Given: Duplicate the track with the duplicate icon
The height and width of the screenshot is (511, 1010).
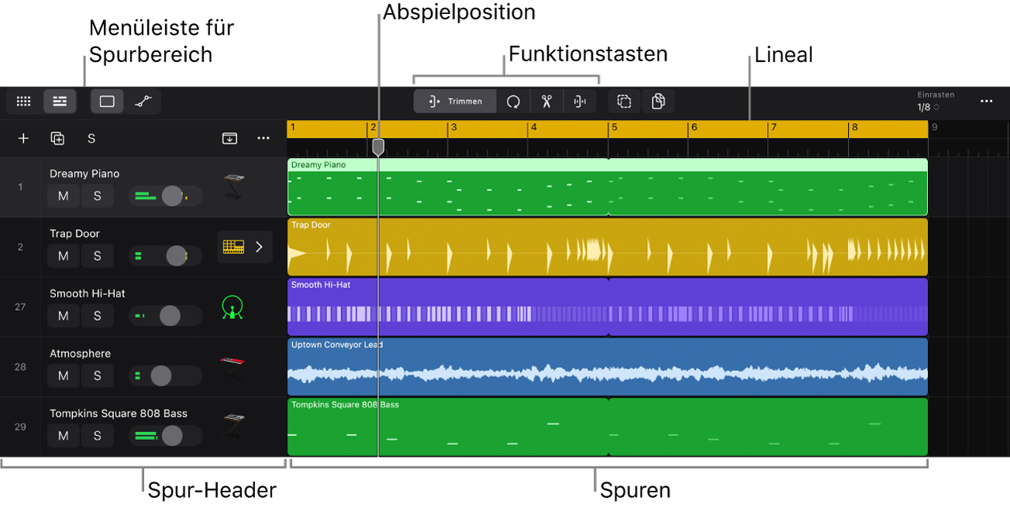Looking at the screenshot, I should coord(57,139).
